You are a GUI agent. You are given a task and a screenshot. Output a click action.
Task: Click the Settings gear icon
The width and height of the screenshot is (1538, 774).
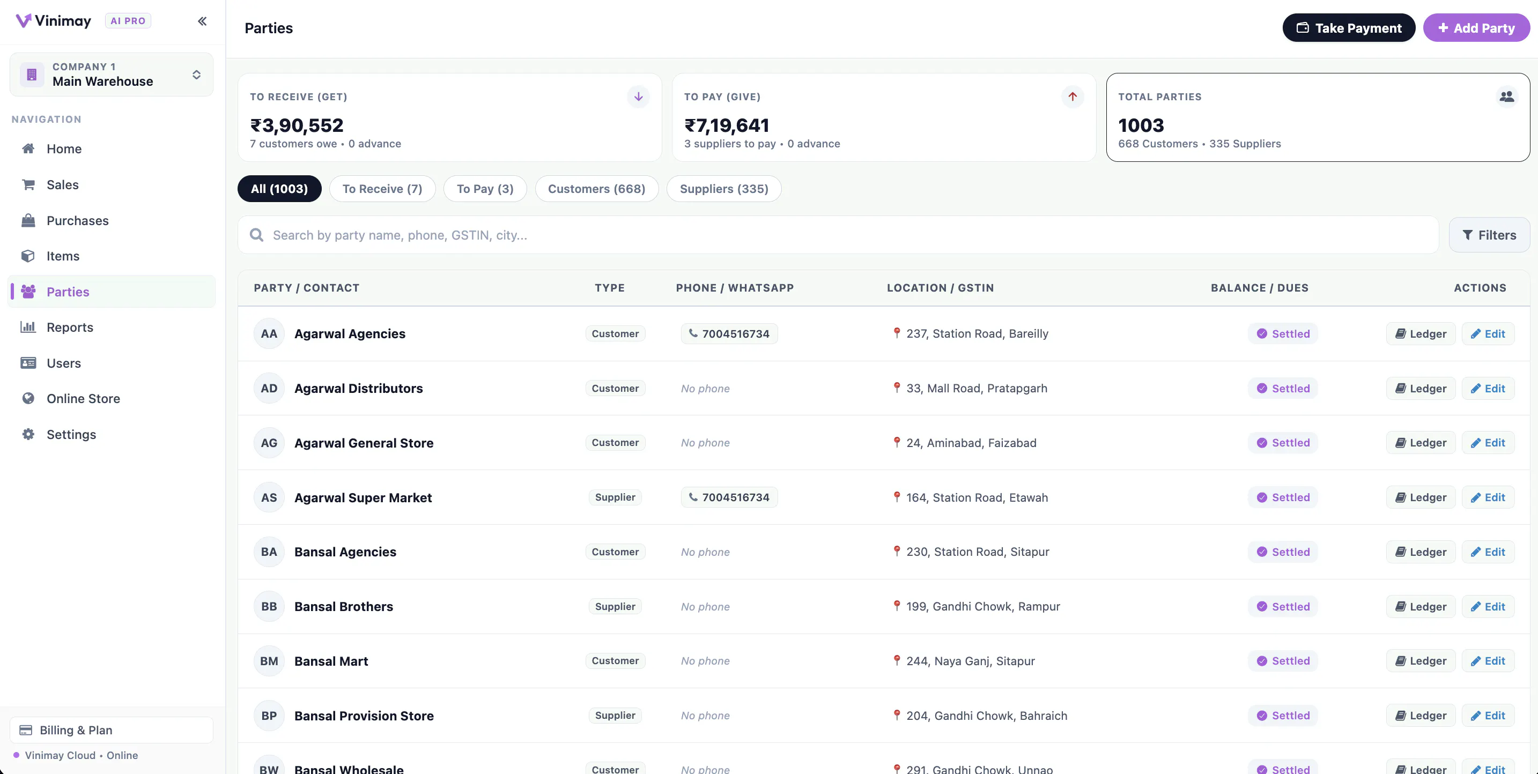click(28, 434)
